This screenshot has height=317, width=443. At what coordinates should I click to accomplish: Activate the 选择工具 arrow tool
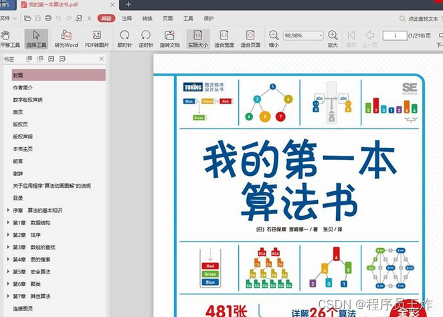(x=36, y=39)
